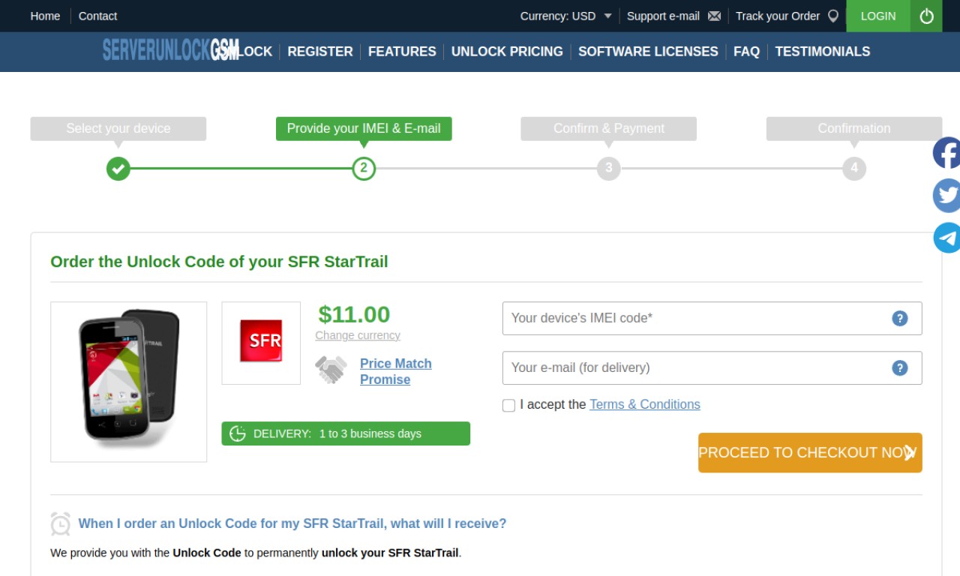Focus the device IMEI code field
This screenshot has height=576, width=960.
712,318
